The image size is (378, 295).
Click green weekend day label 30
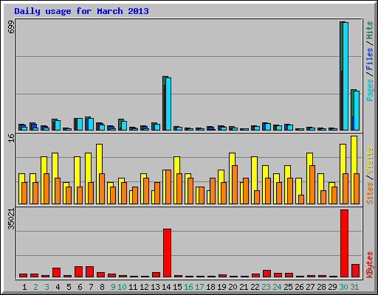[343, 287]
